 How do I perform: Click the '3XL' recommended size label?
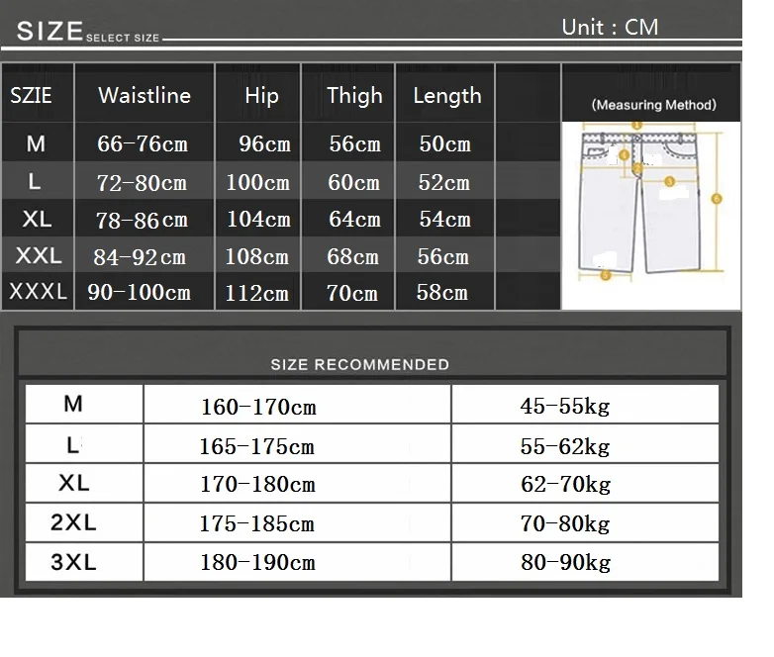point(73,562)
